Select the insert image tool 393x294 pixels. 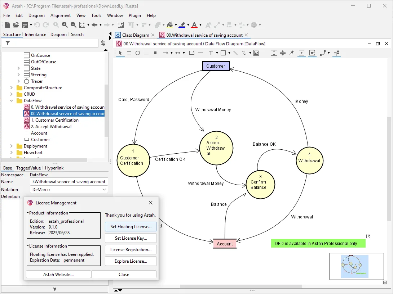click(x=256, y=53)
